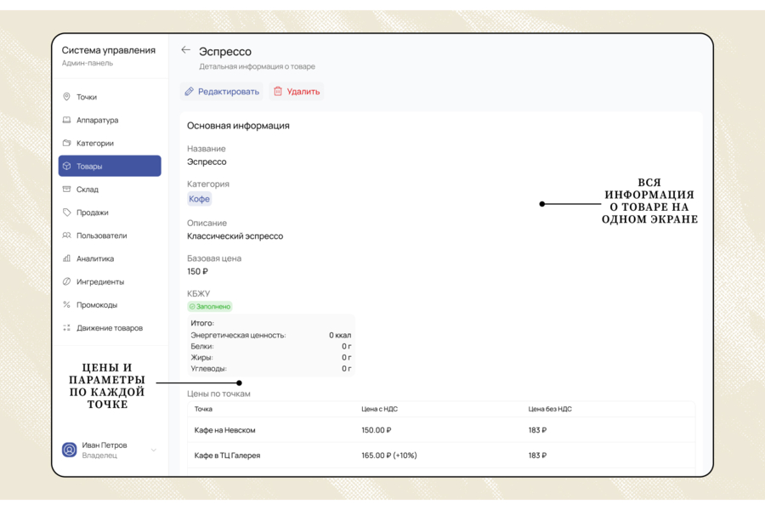Click the 165.00 ₽ (+10%) price cell
Viewport: 765px width, 510px height.
[389, 456]
